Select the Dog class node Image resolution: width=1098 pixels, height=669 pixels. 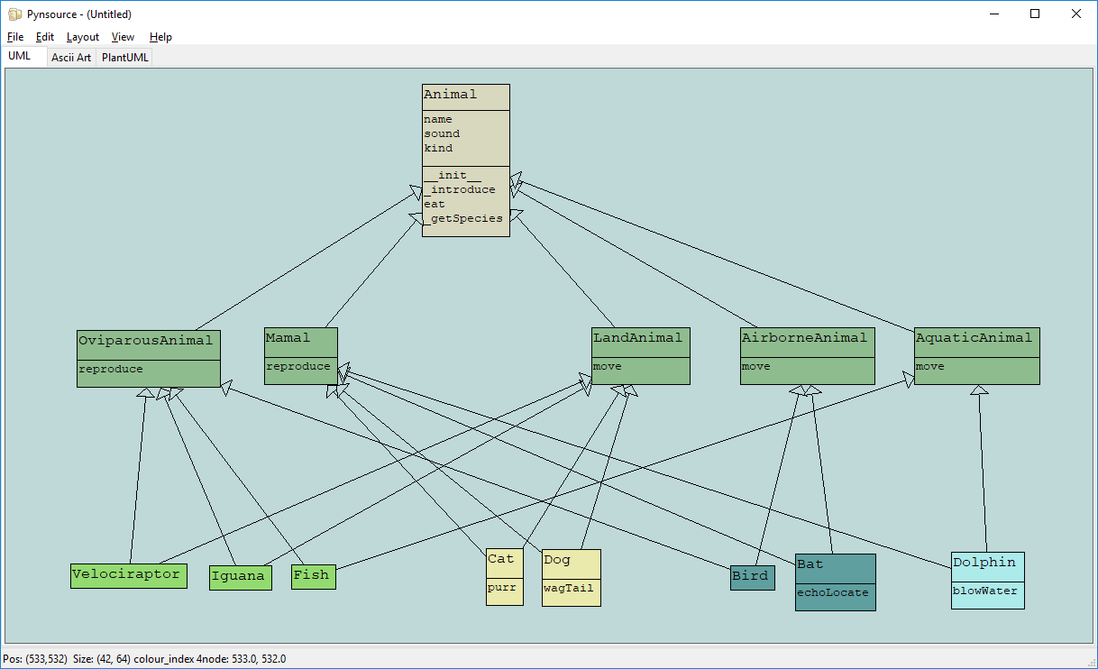571,561
